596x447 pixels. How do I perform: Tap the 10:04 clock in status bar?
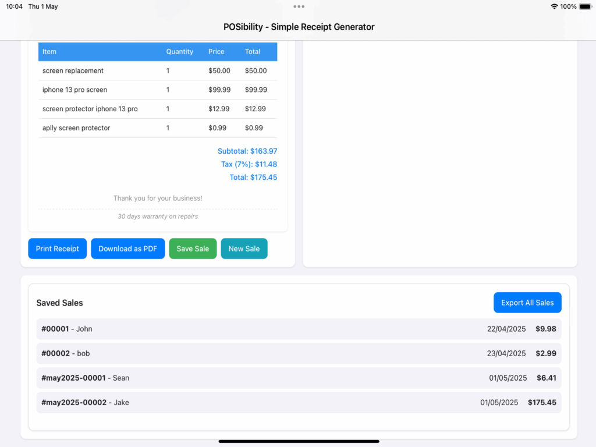[15, 6]
